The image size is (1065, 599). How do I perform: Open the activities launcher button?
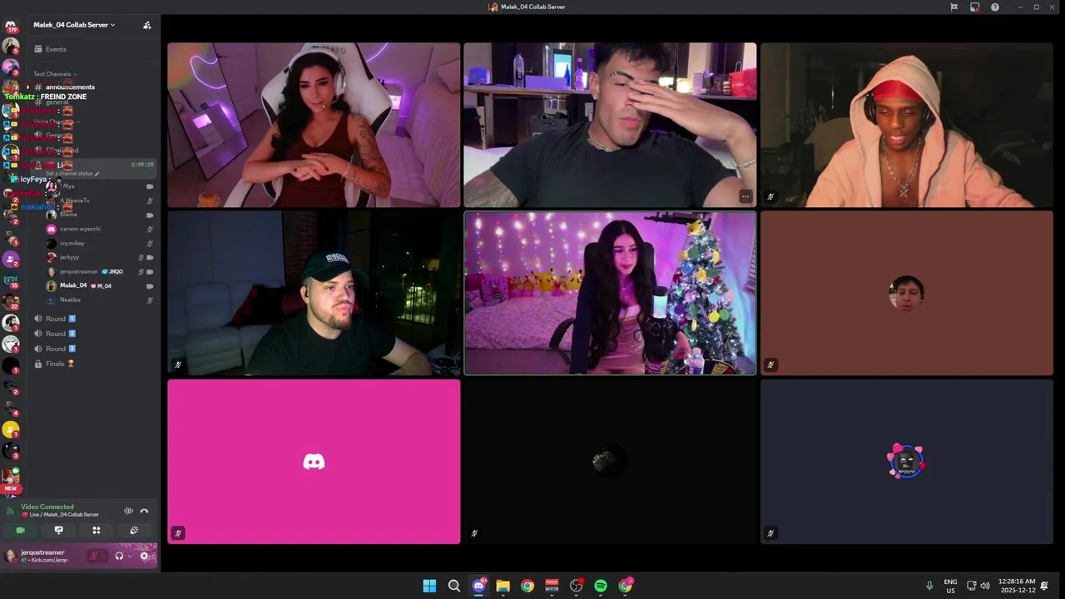(x=97, y=530)
